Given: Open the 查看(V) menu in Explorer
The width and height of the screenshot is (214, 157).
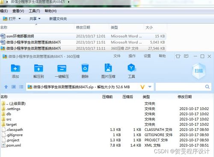Looking at the screenshot, I should click(x=18, y=11).
